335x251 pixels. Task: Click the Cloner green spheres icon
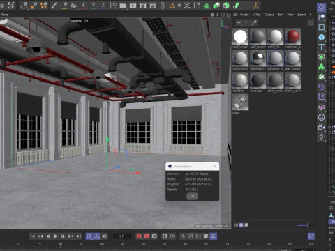(x=322, y=67)
